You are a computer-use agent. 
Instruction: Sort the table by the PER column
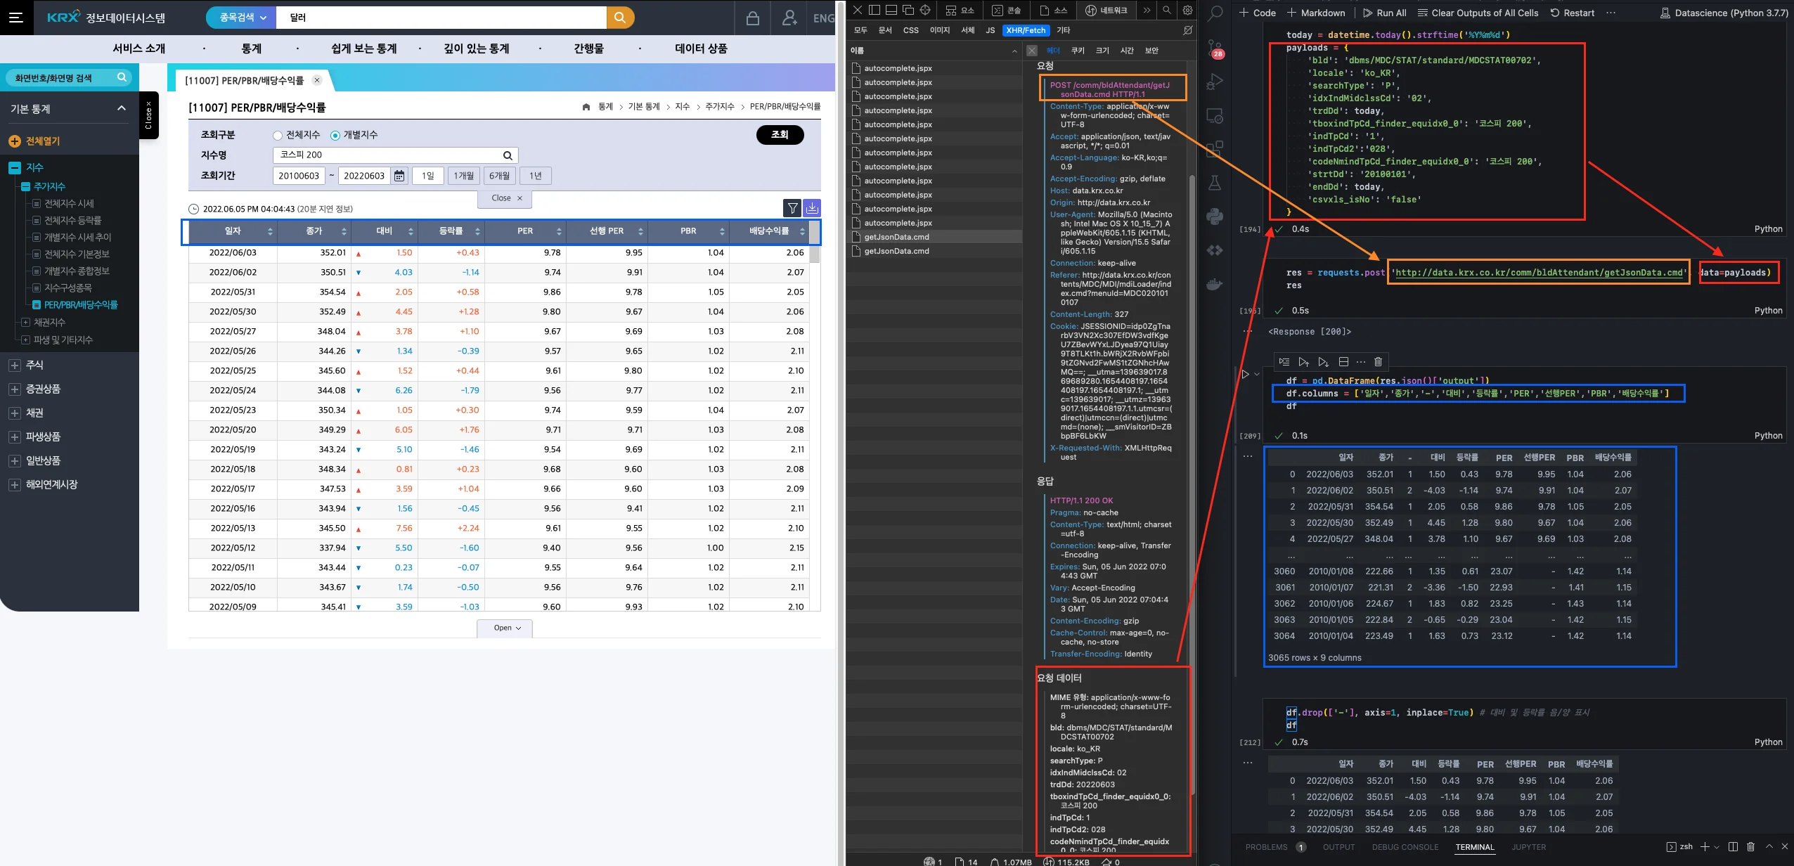click(x=525, y=231)
